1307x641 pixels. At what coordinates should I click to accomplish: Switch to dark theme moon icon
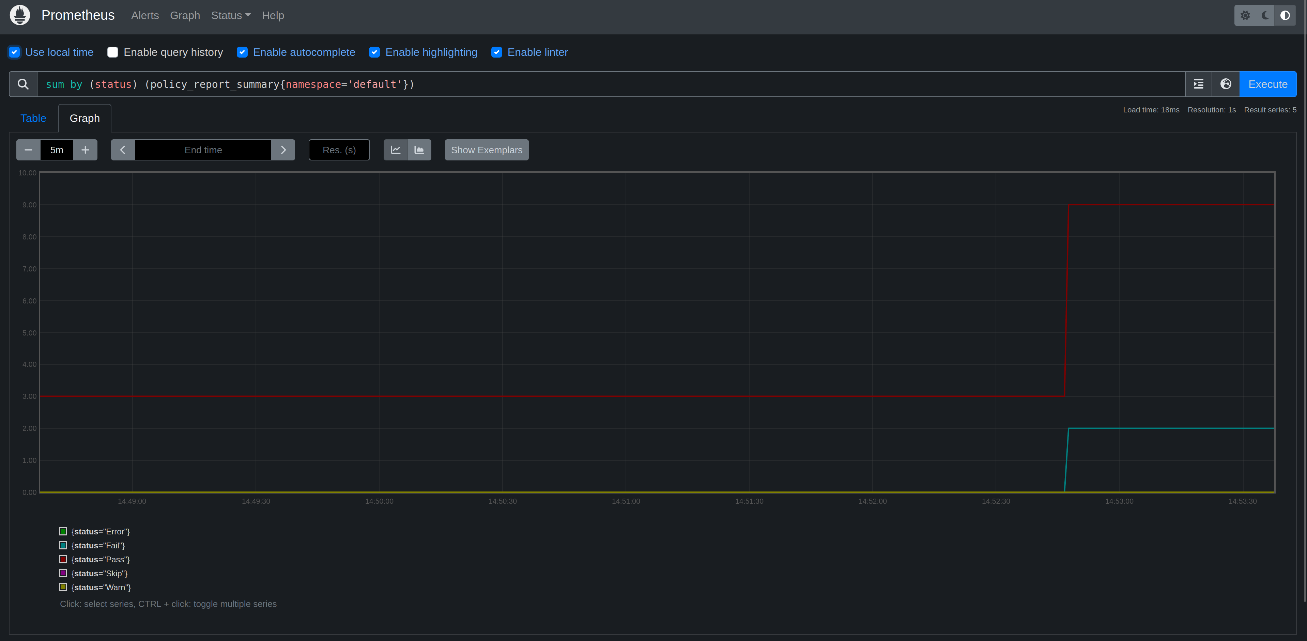(1265, 15)
